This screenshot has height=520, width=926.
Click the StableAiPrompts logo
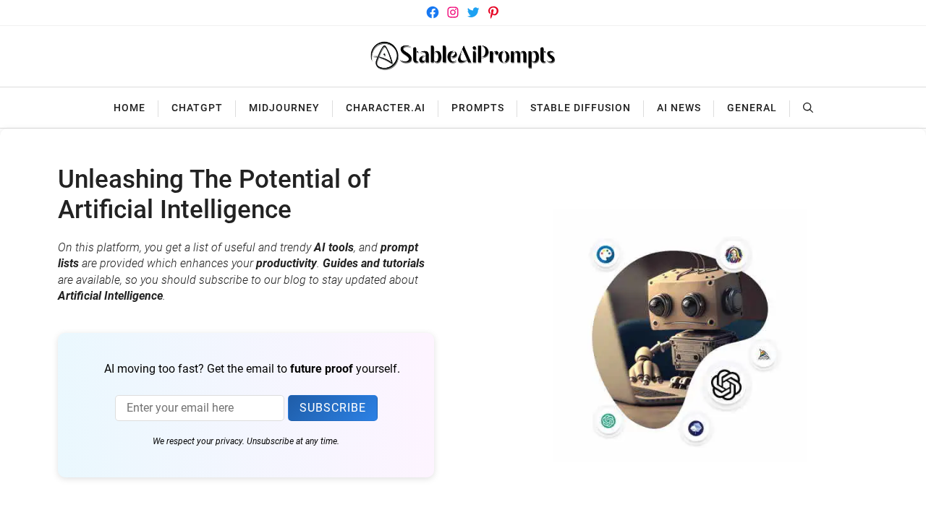(463, 56)
